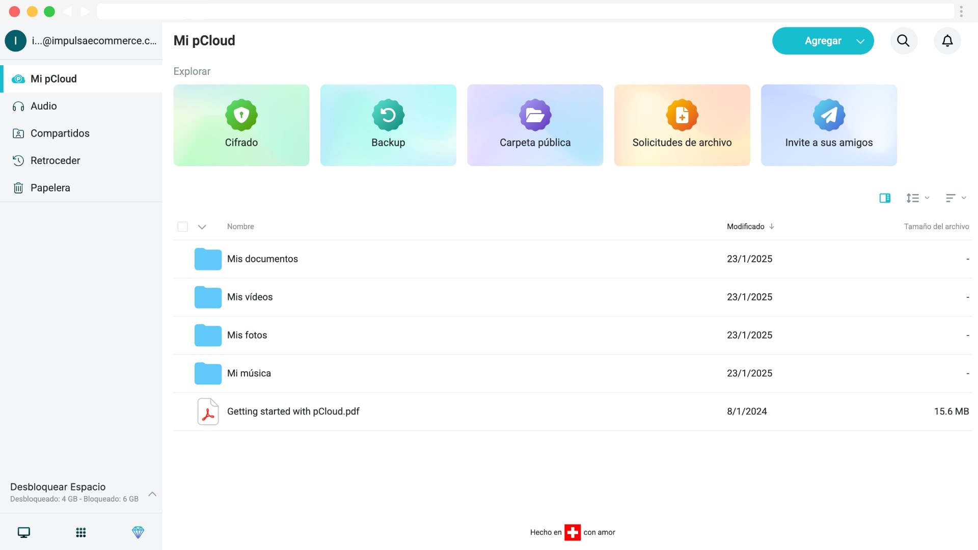Select all files with the header checkbox
This screenshot has width=978, height=550.
click(x=182, y=226)
